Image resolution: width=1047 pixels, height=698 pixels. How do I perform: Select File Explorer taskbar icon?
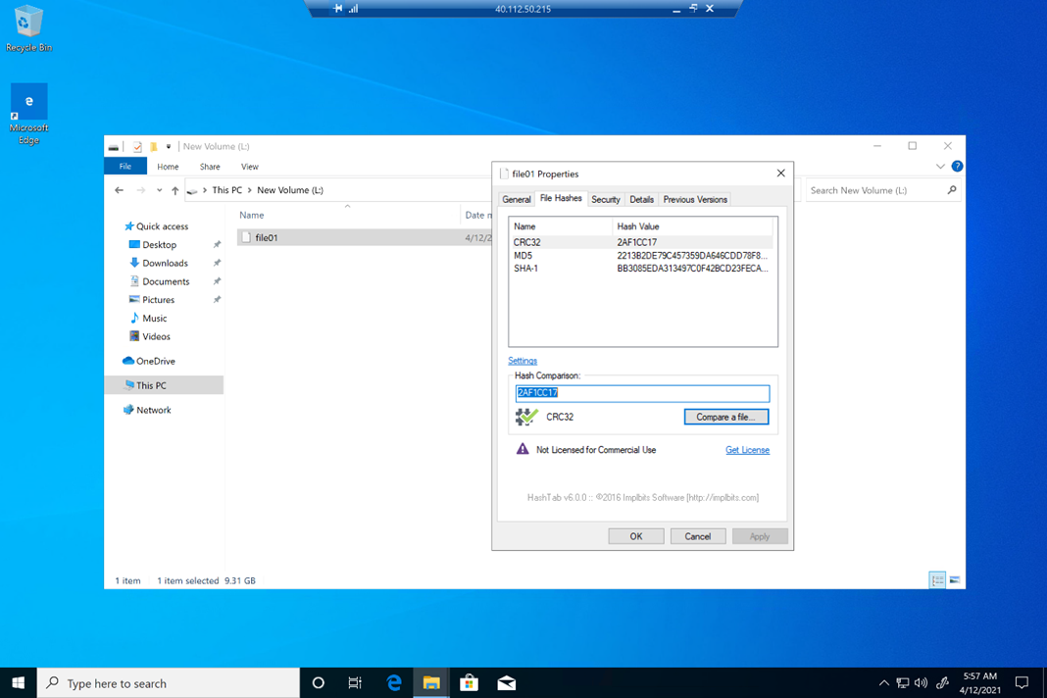click(x=431, y=682)
